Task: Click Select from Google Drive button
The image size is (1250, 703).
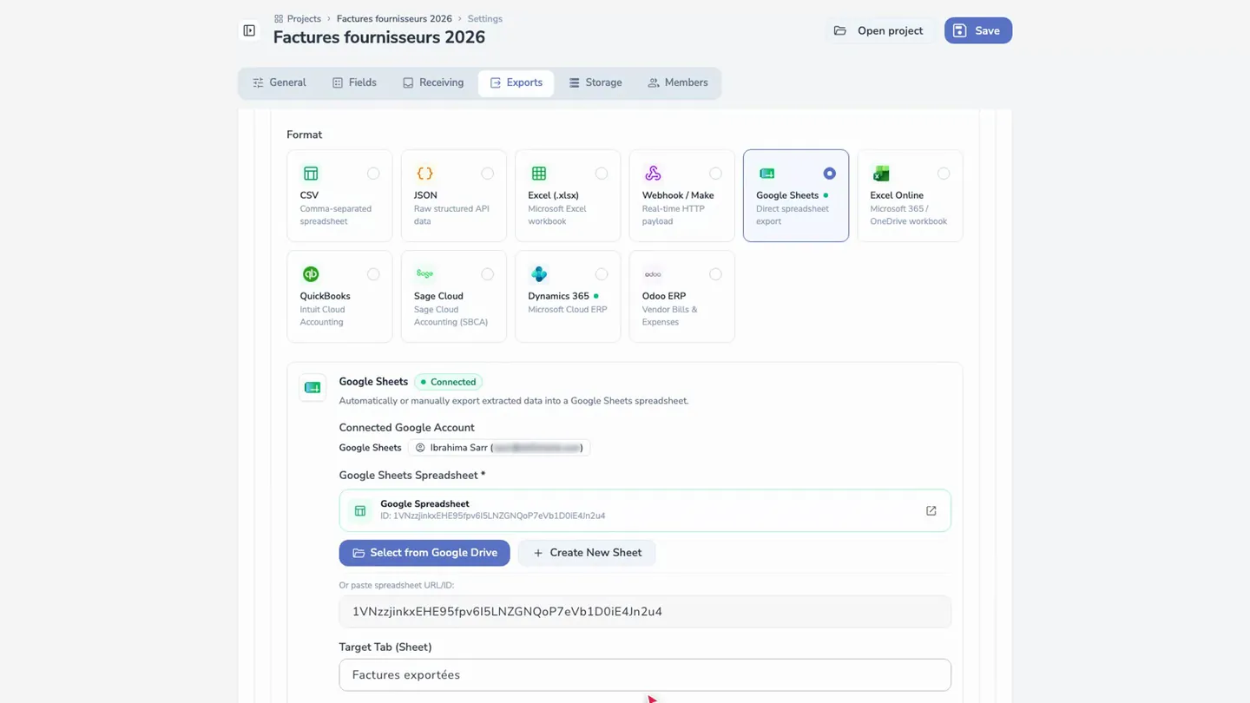Action: tap(424, 553)
